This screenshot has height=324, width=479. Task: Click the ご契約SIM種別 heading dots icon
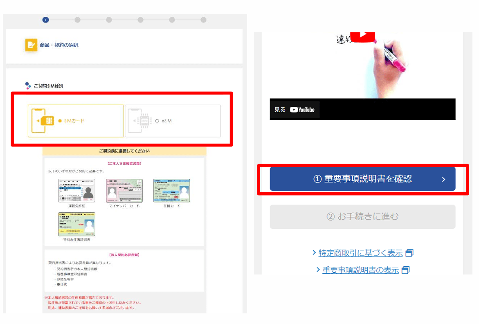[x=28, y=85]
